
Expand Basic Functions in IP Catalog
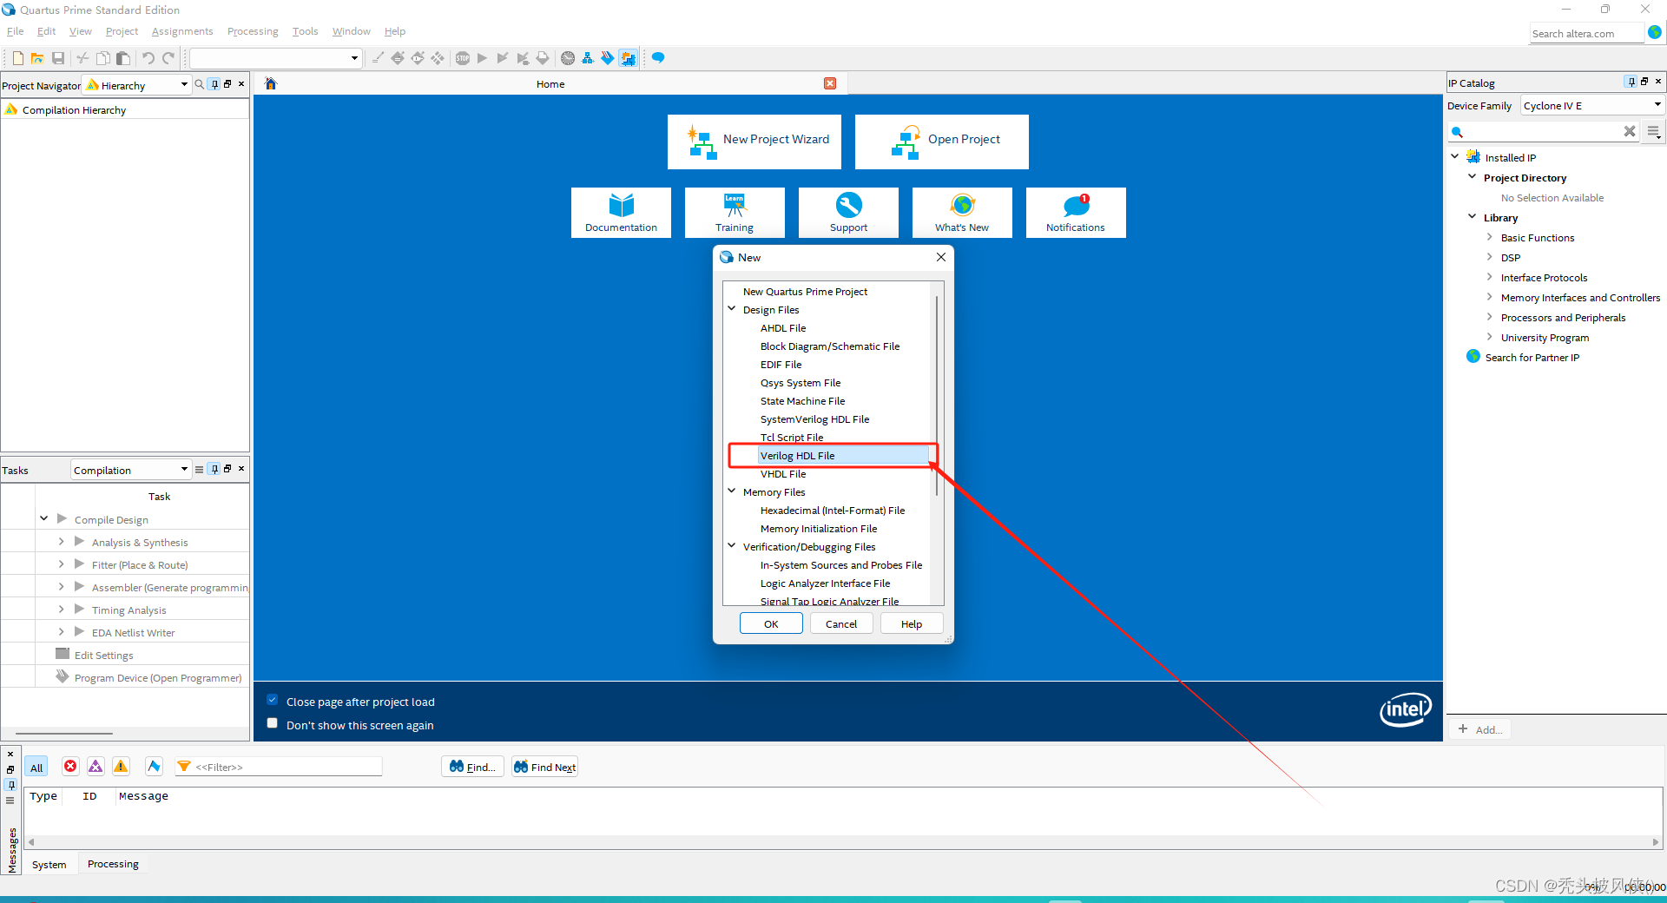tap(1490, 236)
